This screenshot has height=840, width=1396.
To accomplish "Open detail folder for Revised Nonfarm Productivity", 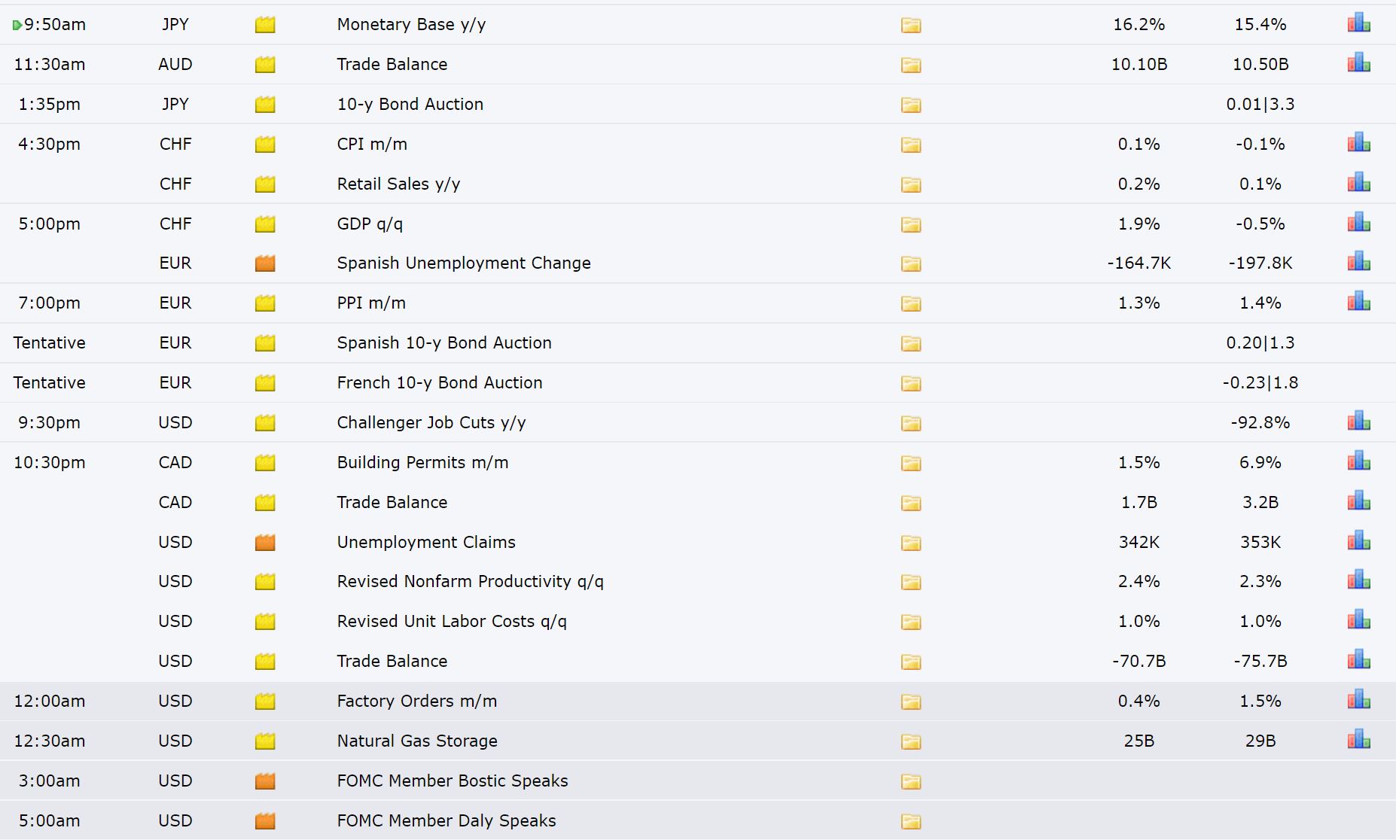I will [911, 582].
